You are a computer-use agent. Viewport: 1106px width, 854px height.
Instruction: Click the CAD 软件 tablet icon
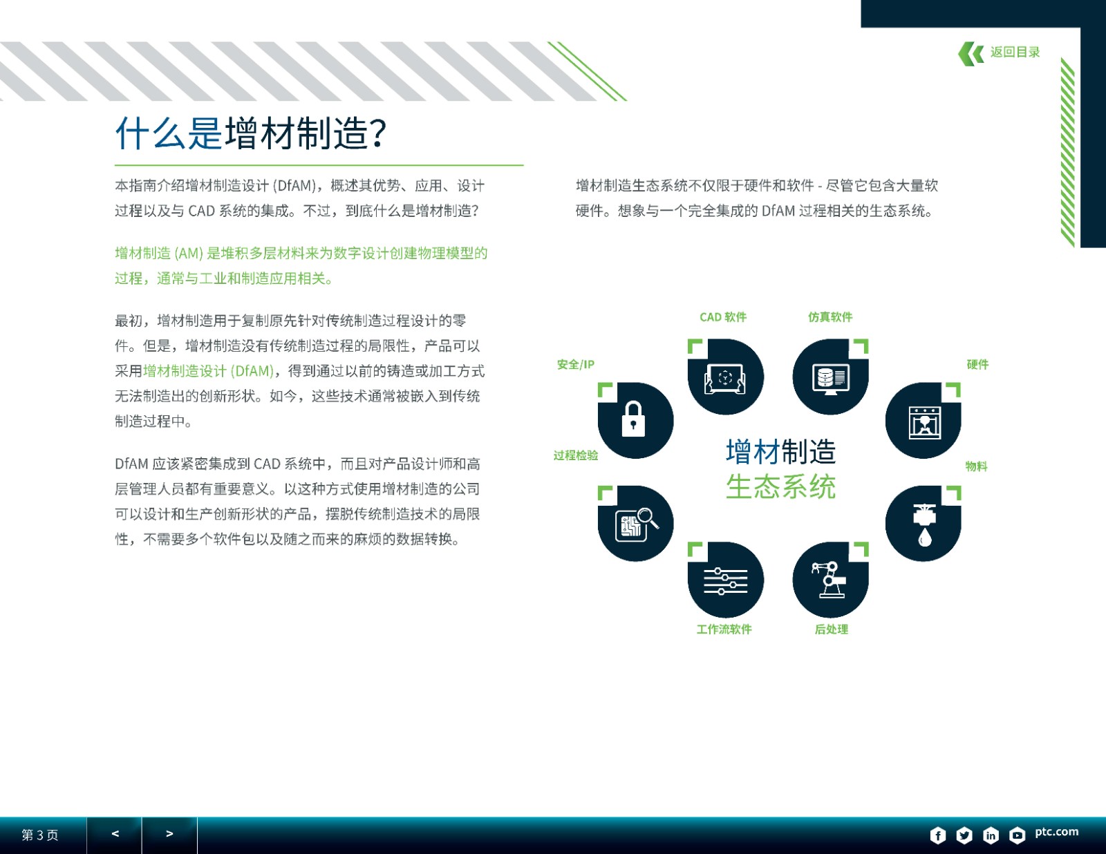[x=725, y=377]
